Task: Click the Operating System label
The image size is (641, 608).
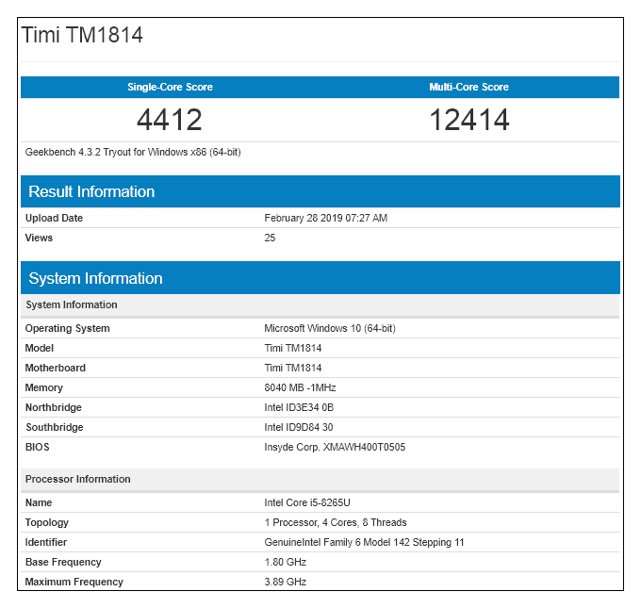Action: (x=68, y=328)
